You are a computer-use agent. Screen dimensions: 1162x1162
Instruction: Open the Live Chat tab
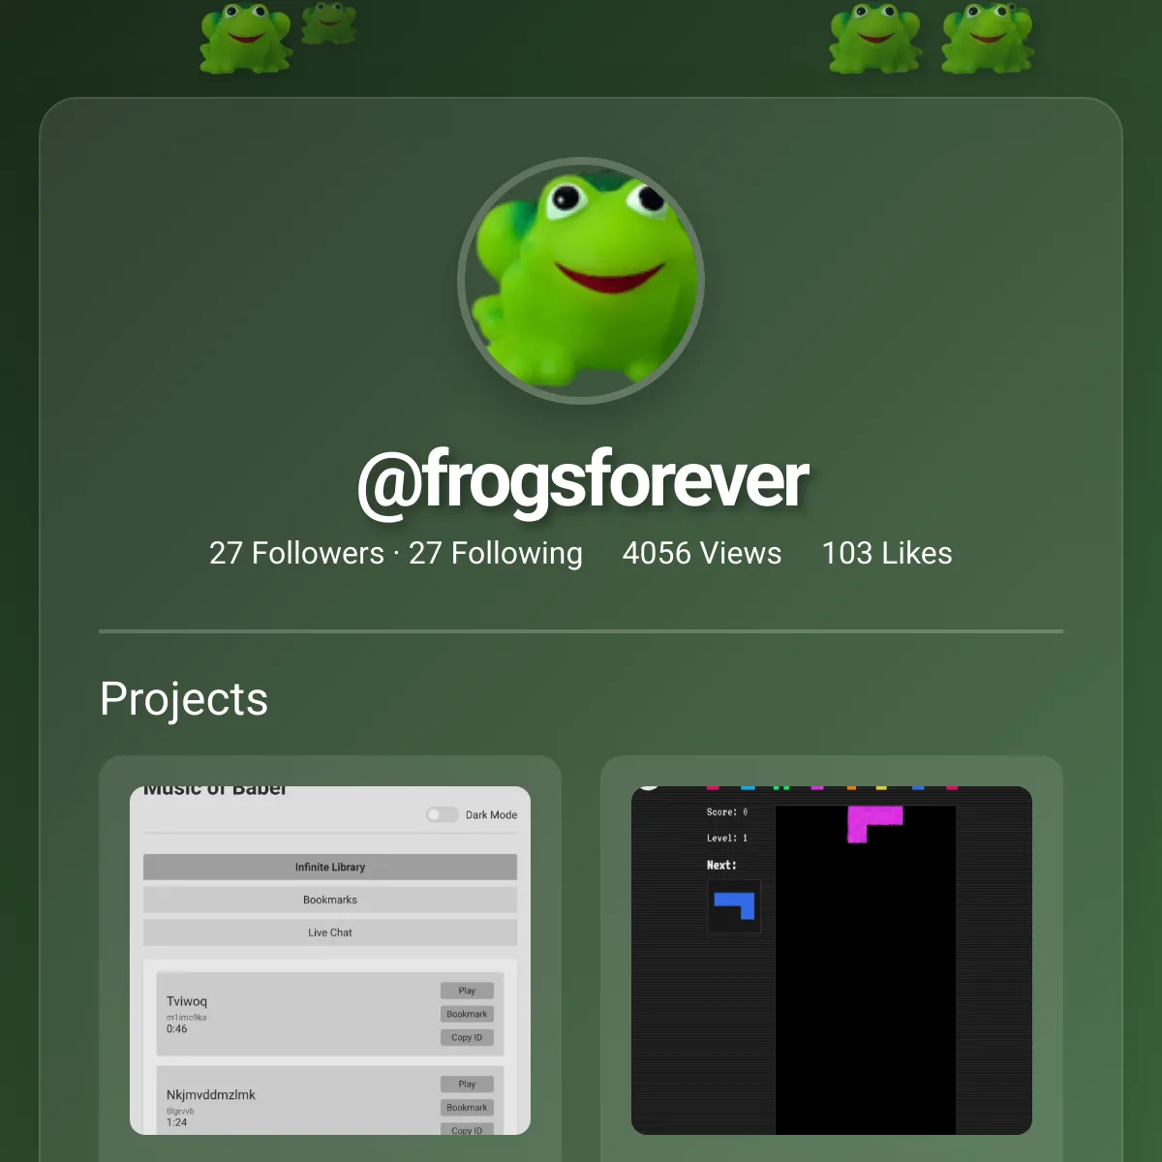330,933
